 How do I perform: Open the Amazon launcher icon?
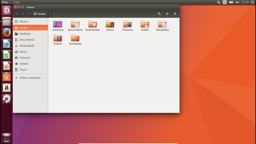click(7, 88)
